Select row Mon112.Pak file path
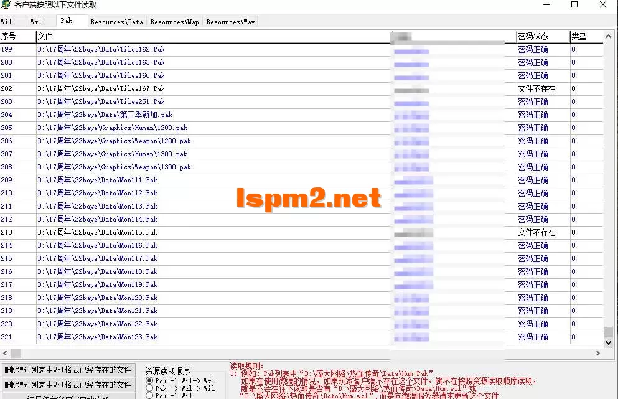The width and height of the screenshot is (618, 399). click(97, 193)
